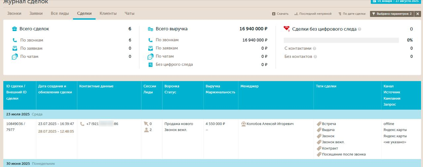Click column header ID сделки / Внешний ID
The width and height of the screenshot is (423, 167).
19,95
